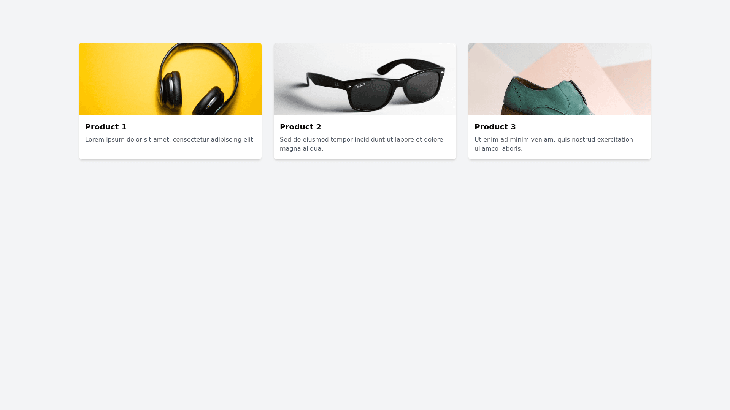Screen dimensions: 730x410
Task: Click the Ut enim ad minim description
Action: [554, 144]
